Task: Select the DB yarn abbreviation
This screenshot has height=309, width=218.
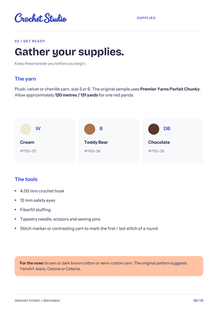Action: [167, 128]
